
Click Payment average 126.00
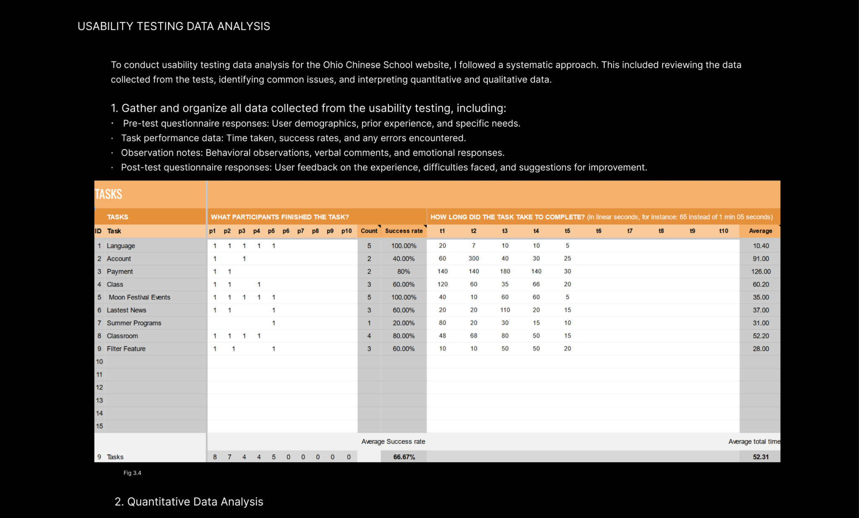point(761,271)
